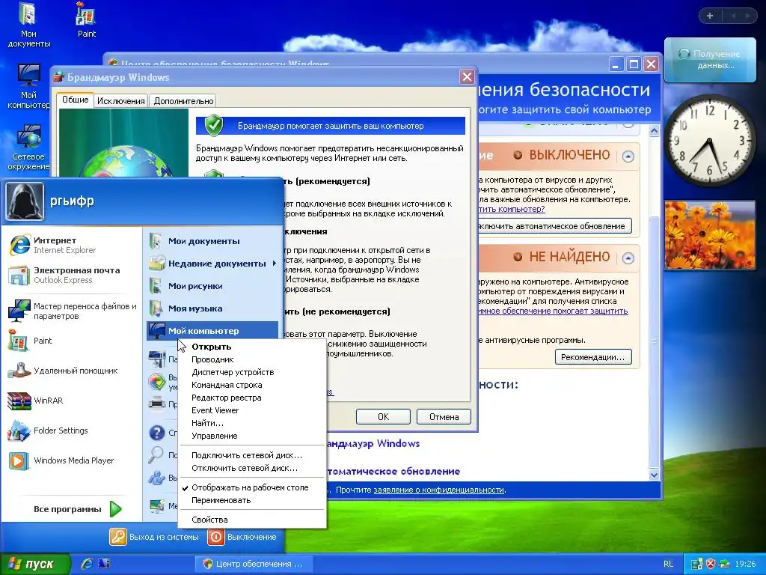Open Folder Settings in Start menu
This screenshot has height=575, width=766.
click(x=48, y=431)
